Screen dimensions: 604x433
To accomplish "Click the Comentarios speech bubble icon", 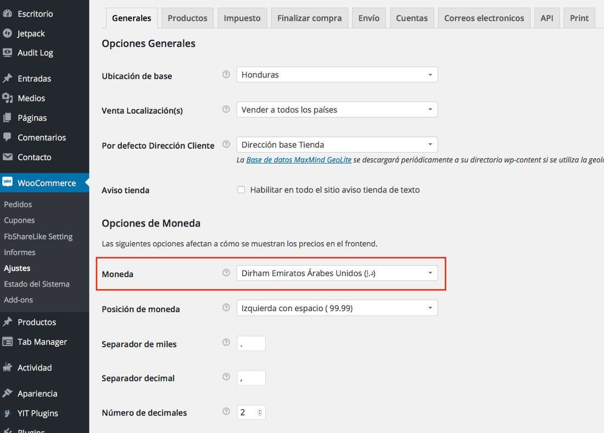I will [x=7, y=137].
